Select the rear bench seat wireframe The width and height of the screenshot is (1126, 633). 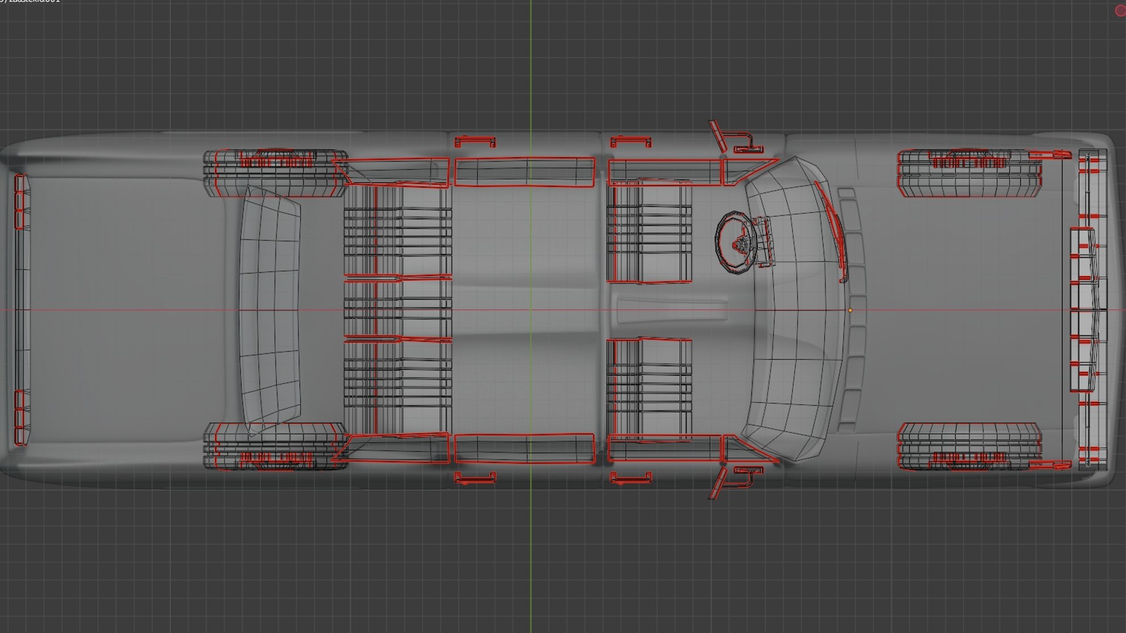coord(398,309)
